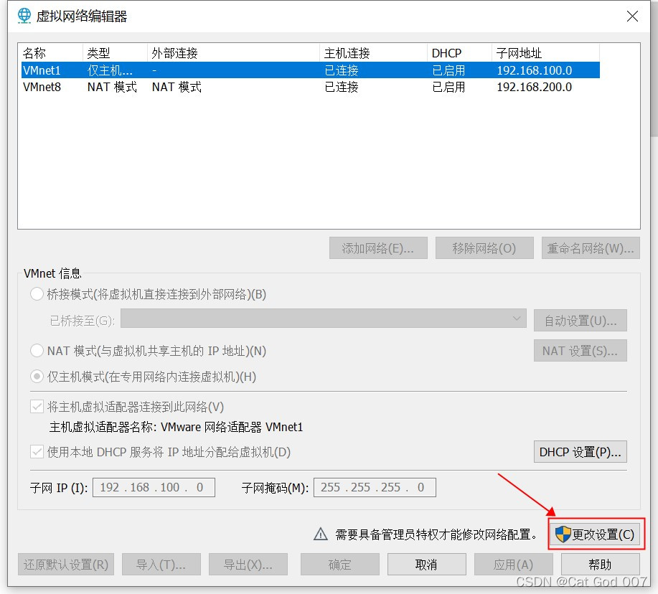
Task: Click the 移除网络(O) button
Action: (484, 248)
